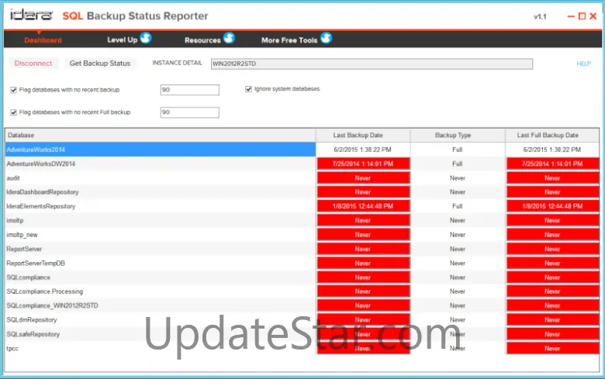Click imoltp row last full backup Never cell

tap(552, 221)
